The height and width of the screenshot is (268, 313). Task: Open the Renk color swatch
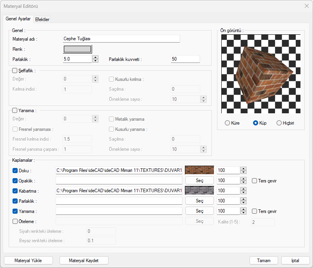coord(78,49)
